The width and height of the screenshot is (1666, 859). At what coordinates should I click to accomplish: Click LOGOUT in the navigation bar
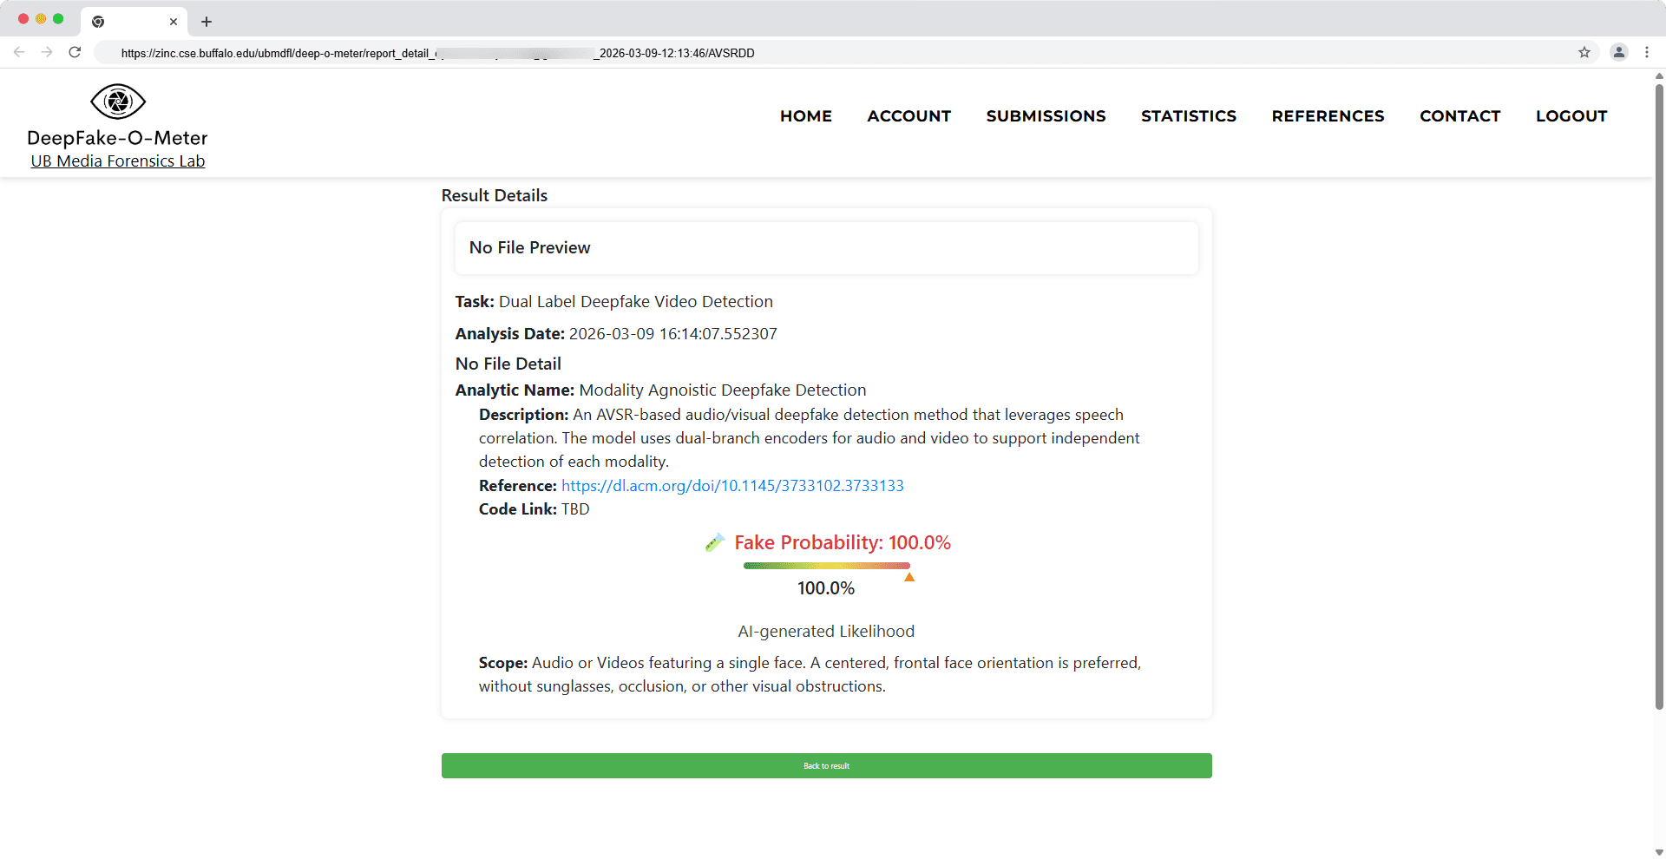pyautogui.click(x=1571, y=116)
